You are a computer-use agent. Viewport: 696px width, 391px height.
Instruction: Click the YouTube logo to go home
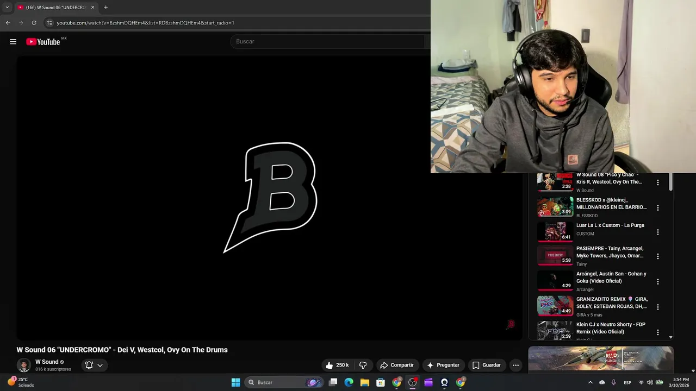tap(43, 42)
